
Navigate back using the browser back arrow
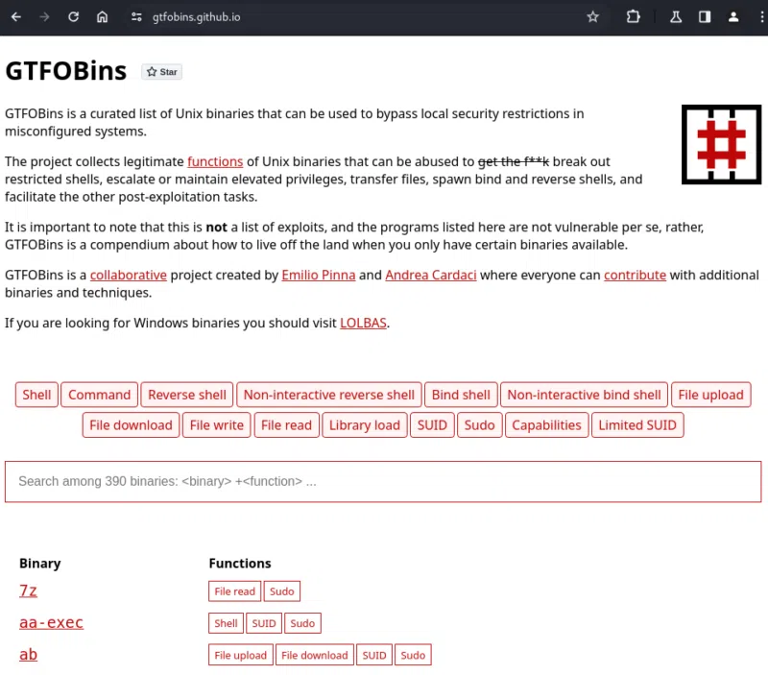(x=15, y=16)
